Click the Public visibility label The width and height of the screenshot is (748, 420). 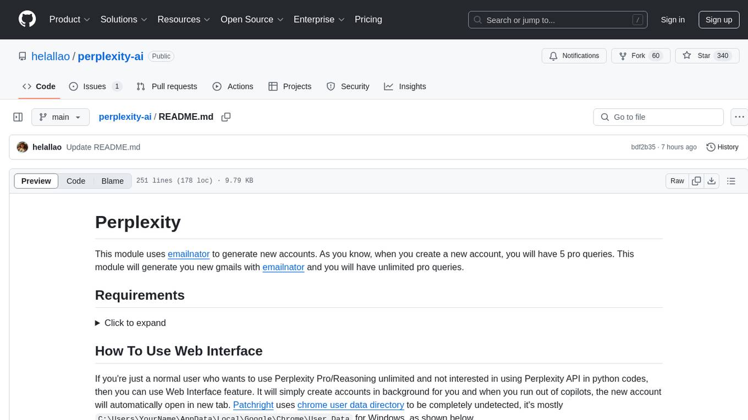(161, 56)
